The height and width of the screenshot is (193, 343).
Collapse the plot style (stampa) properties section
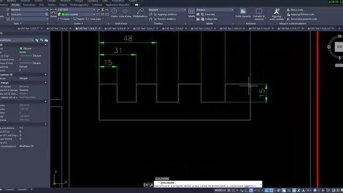45,83
